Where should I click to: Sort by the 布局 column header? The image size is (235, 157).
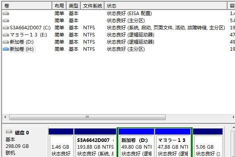[x=59, y=6]
